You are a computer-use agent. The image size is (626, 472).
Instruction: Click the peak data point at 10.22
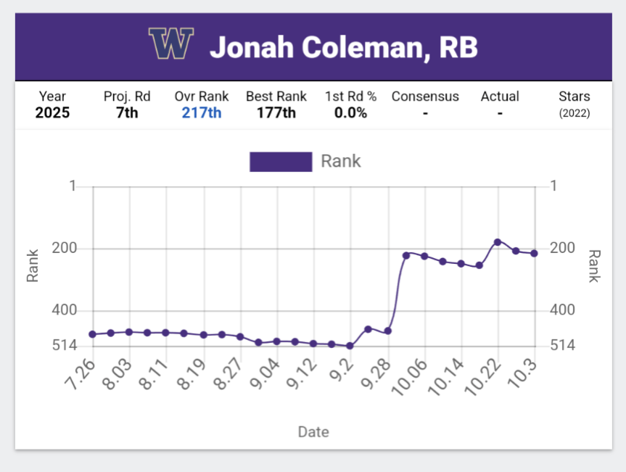498,242
